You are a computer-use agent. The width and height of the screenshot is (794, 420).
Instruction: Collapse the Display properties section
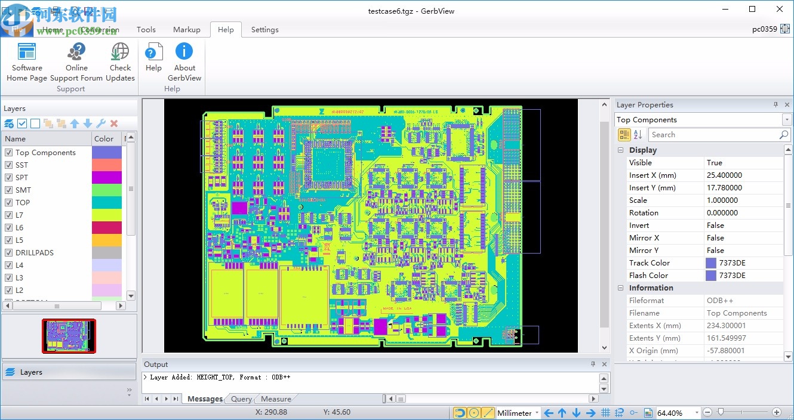coord(621,150)
